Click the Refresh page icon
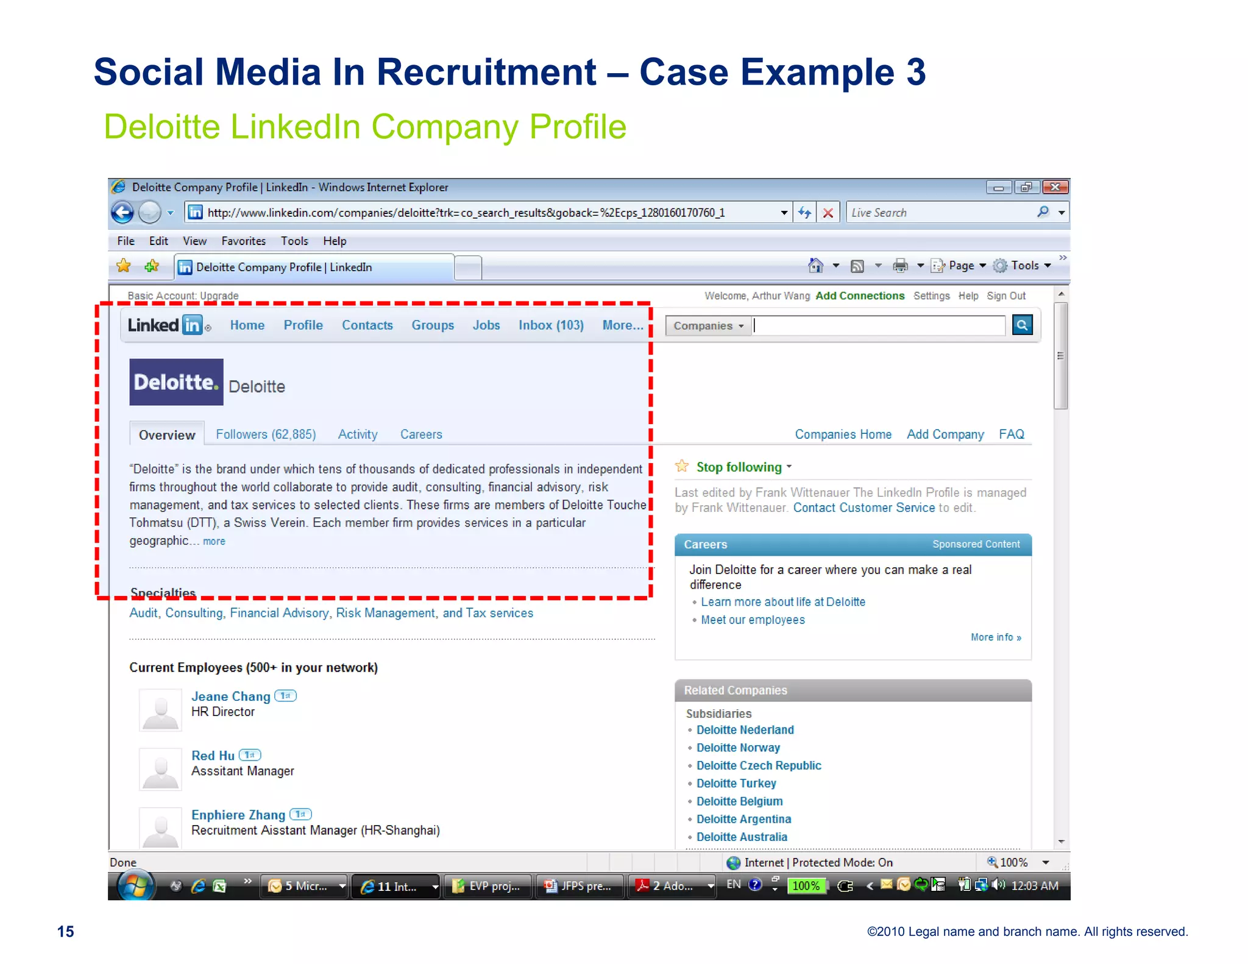The height and width of the screenshot is (964, 1248). click(805, 213)
